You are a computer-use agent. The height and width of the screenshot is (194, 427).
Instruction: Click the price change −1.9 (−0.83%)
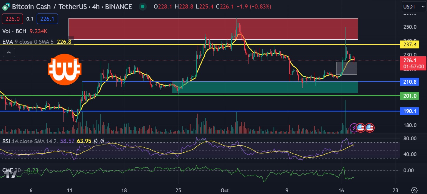click(254, 6)
